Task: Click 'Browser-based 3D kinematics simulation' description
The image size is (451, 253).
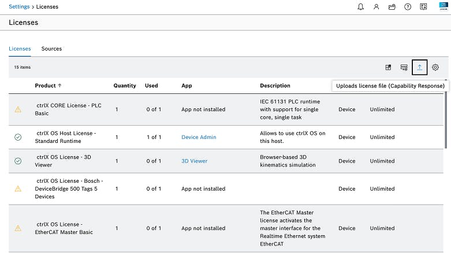Action: (x=288, y=161)
